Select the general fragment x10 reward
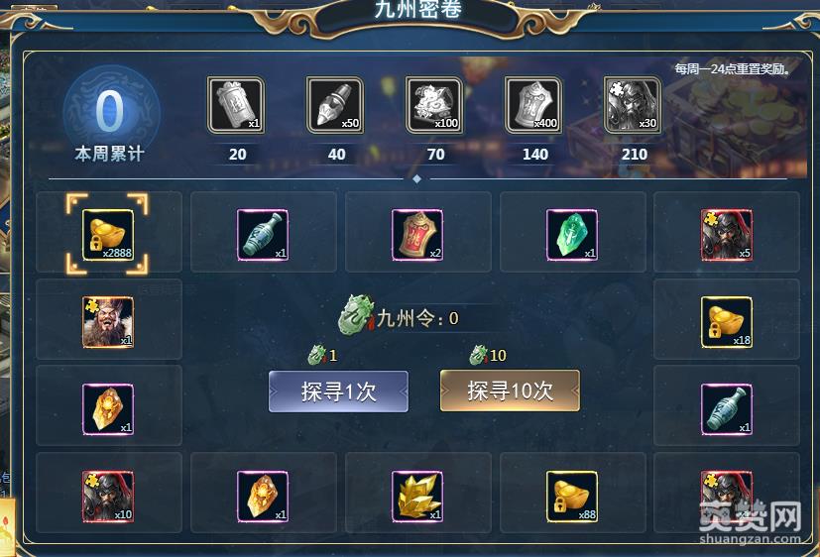Screen dimensions: 820x557 [108, 497]
